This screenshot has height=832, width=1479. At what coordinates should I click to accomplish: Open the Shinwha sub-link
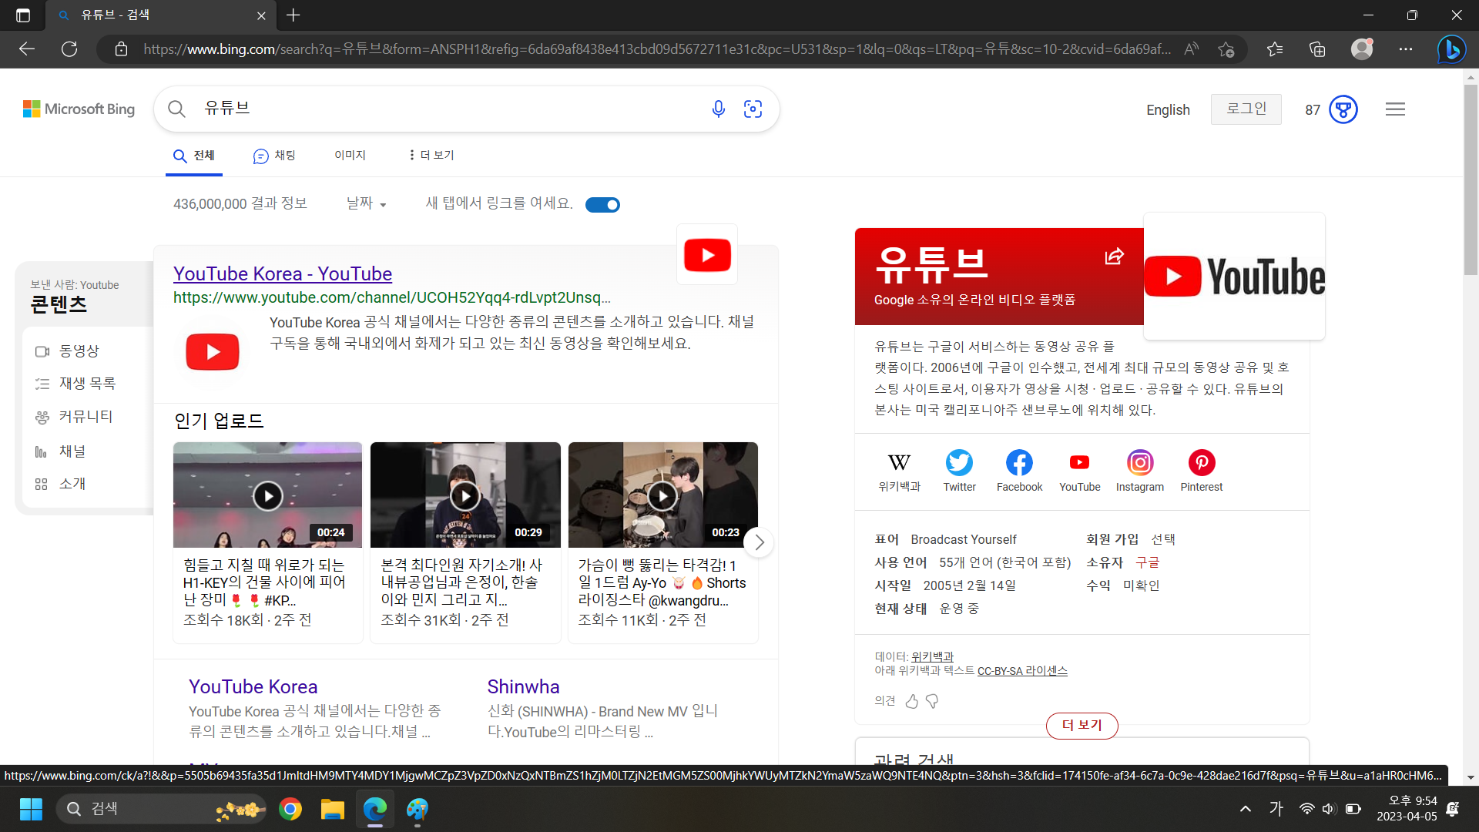(x=523, y=686)
